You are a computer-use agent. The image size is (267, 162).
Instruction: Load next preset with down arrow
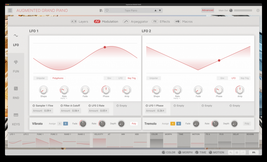[160, 10]
